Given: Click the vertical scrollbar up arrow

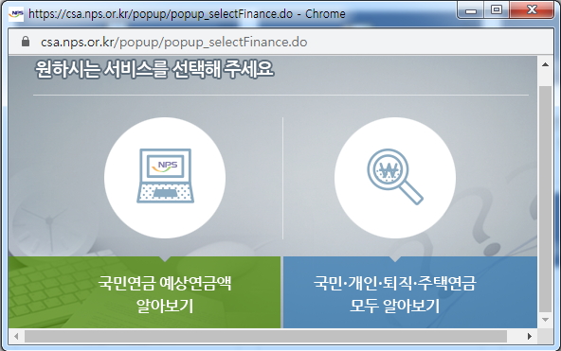Looking at the screenshot, I should 545,64.
